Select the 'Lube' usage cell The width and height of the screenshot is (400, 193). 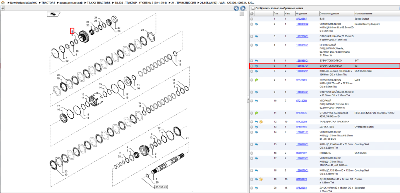(x=357, y=80)
